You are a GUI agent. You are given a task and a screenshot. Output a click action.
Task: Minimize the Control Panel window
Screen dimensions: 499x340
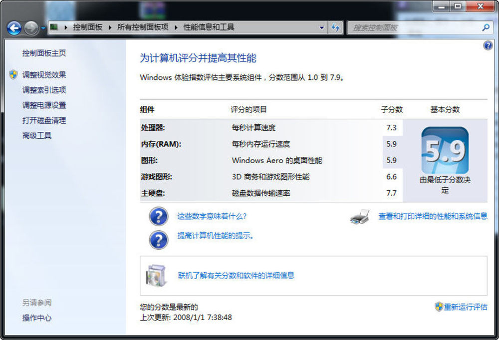pos(441,5)
